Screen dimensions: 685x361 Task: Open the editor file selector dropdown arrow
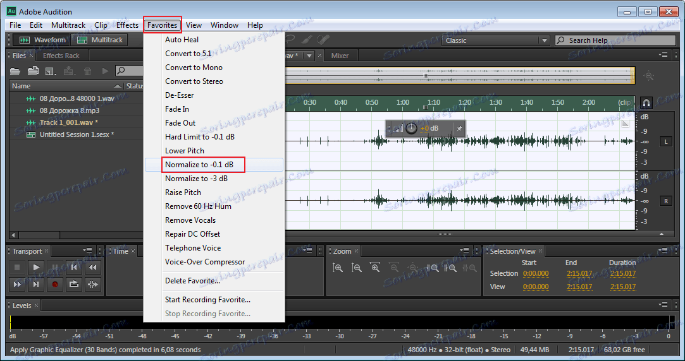pos(309,56)
